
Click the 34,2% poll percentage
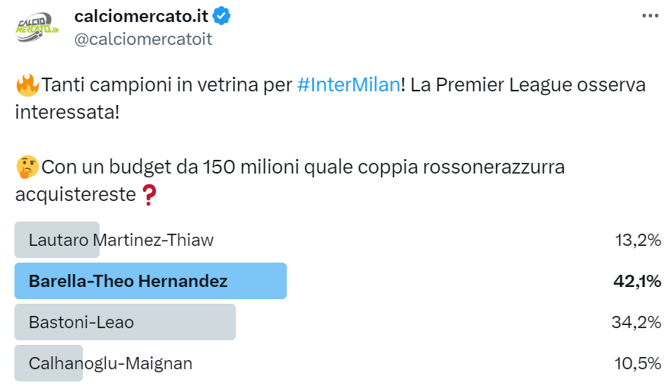click(636, 322)
